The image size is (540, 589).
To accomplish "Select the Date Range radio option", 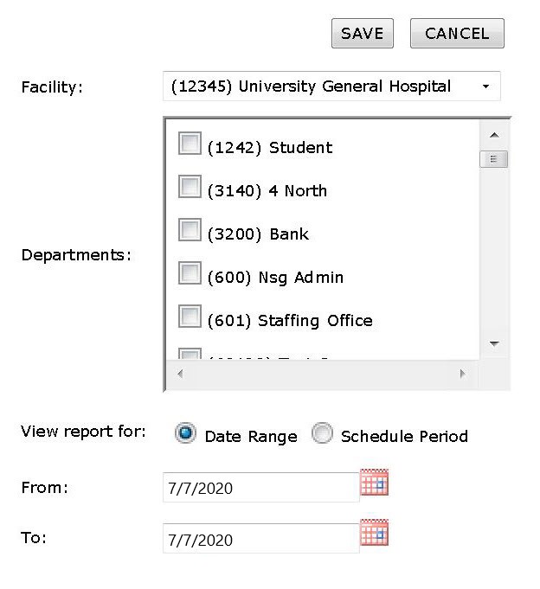I will [185, 434].
